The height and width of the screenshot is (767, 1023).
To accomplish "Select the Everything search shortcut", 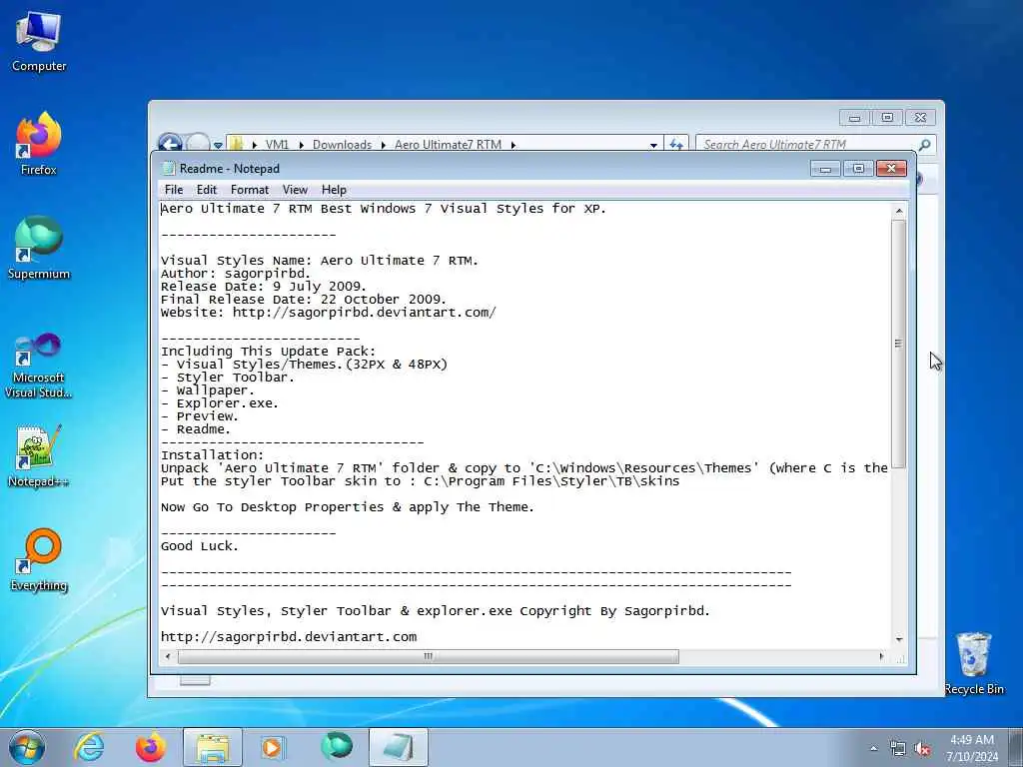I will [39, 559].
